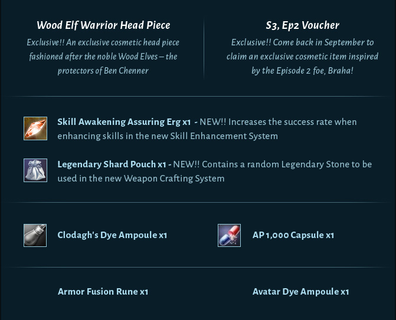396x320 pixels.
Task: Click Avatar Dye Ampoule x1 text
Action: [x=300, y=292]
